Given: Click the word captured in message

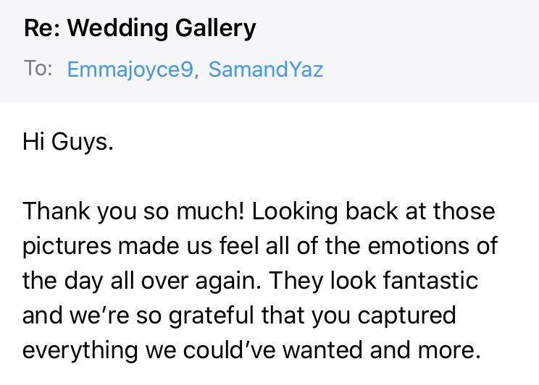Looking at the screenshot, I should coord(406,316).
